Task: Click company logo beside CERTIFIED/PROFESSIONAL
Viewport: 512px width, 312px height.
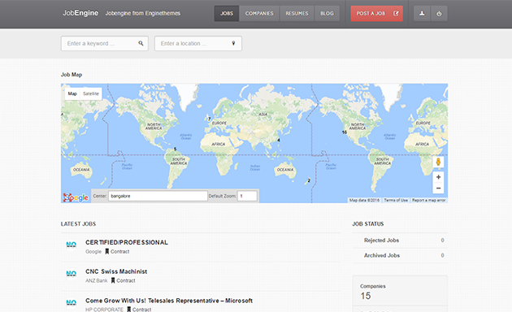Action: coord(72,245)
